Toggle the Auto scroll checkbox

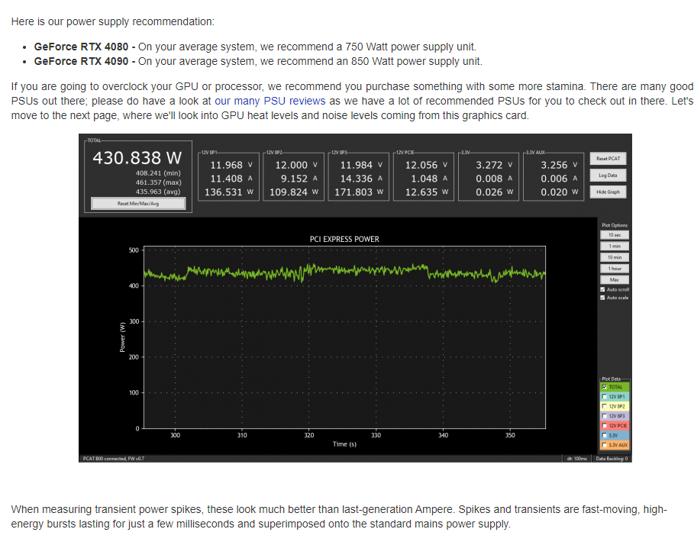point(602,289)
